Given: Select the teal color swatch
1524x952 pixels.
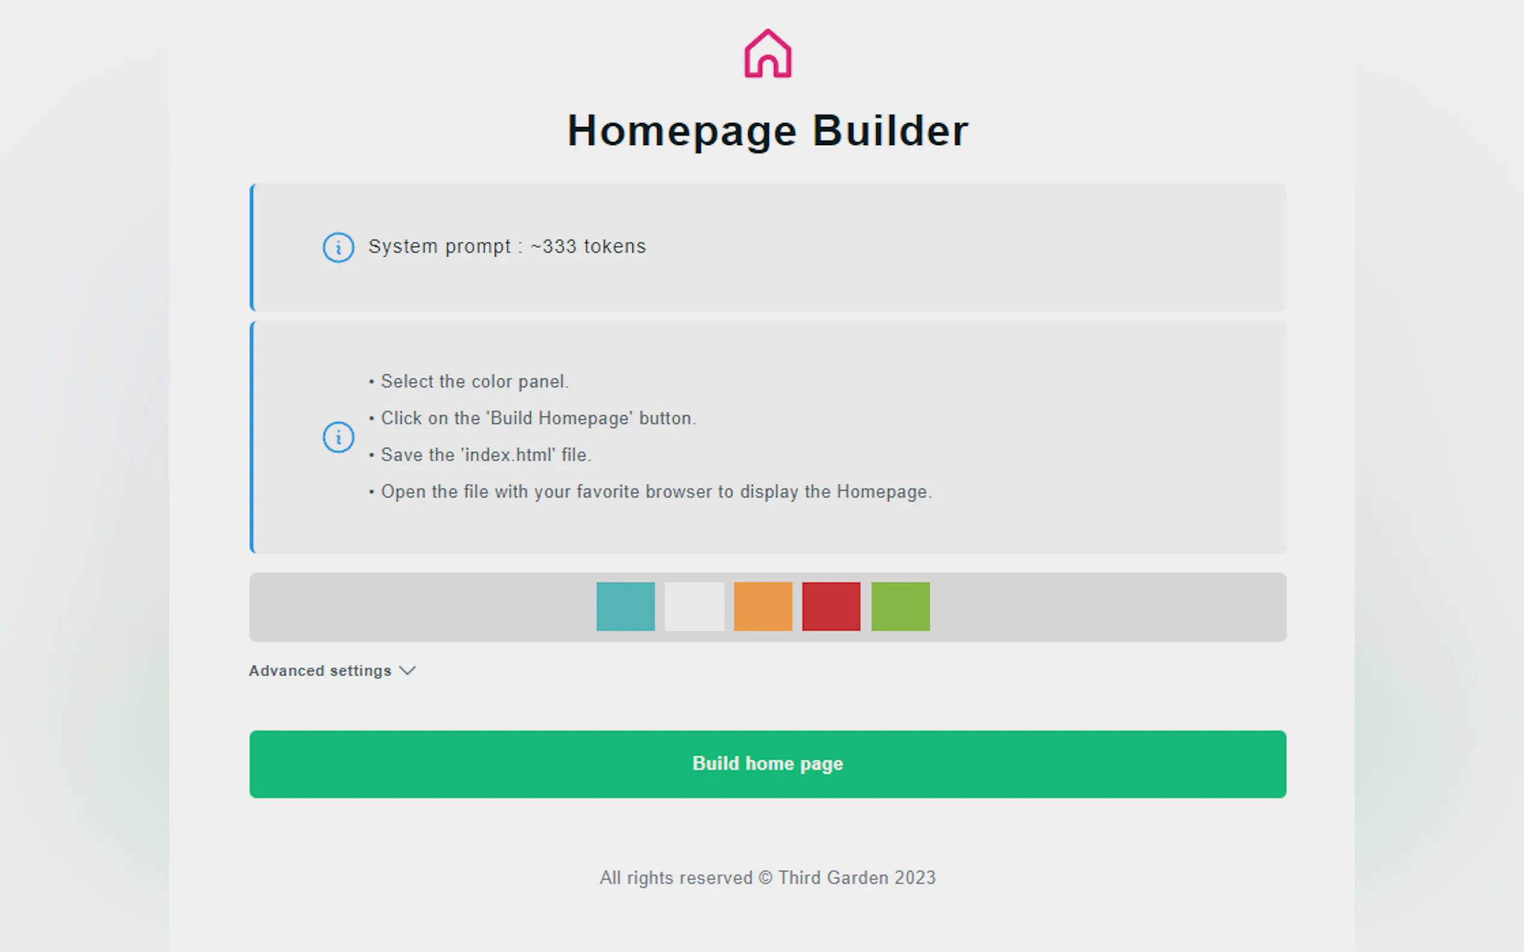Looking at the screenshot, I should click(x=625, y=606).
